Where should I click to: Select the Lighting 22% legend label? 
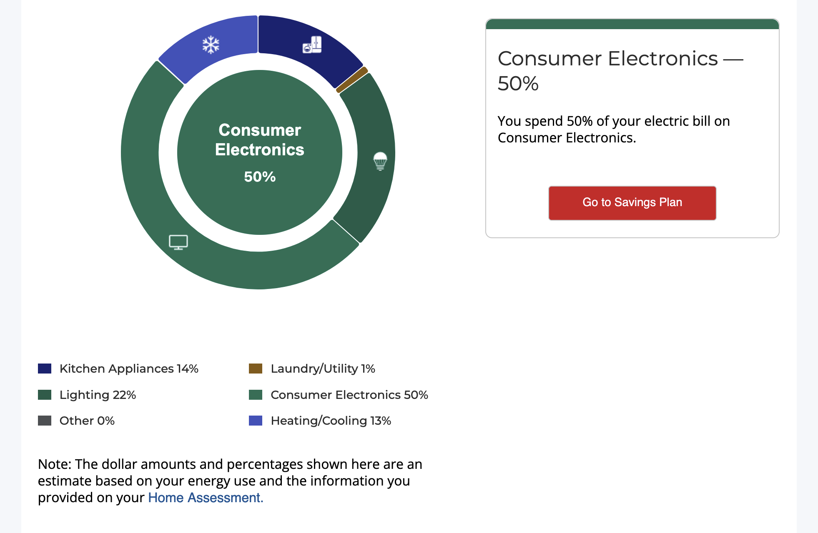[98, 395]
